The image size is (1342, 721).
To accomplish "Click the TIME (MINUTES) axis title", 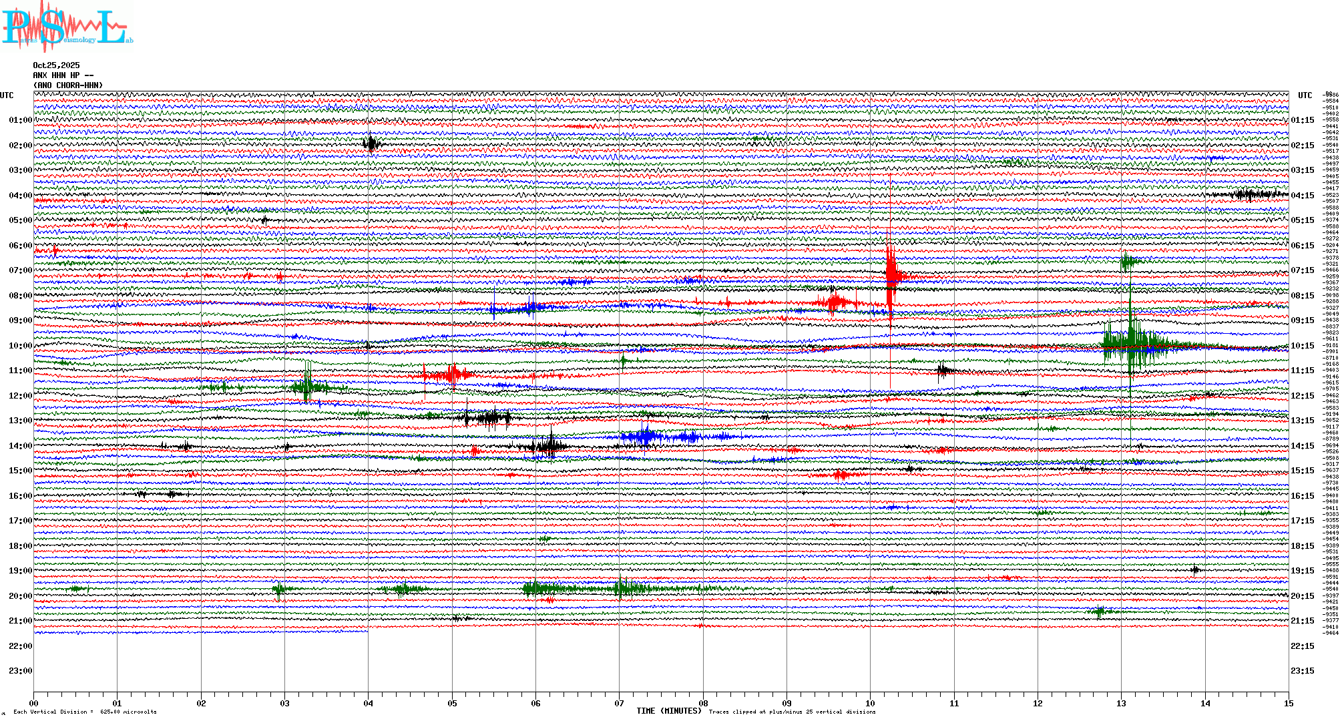I will pos(669,711).
